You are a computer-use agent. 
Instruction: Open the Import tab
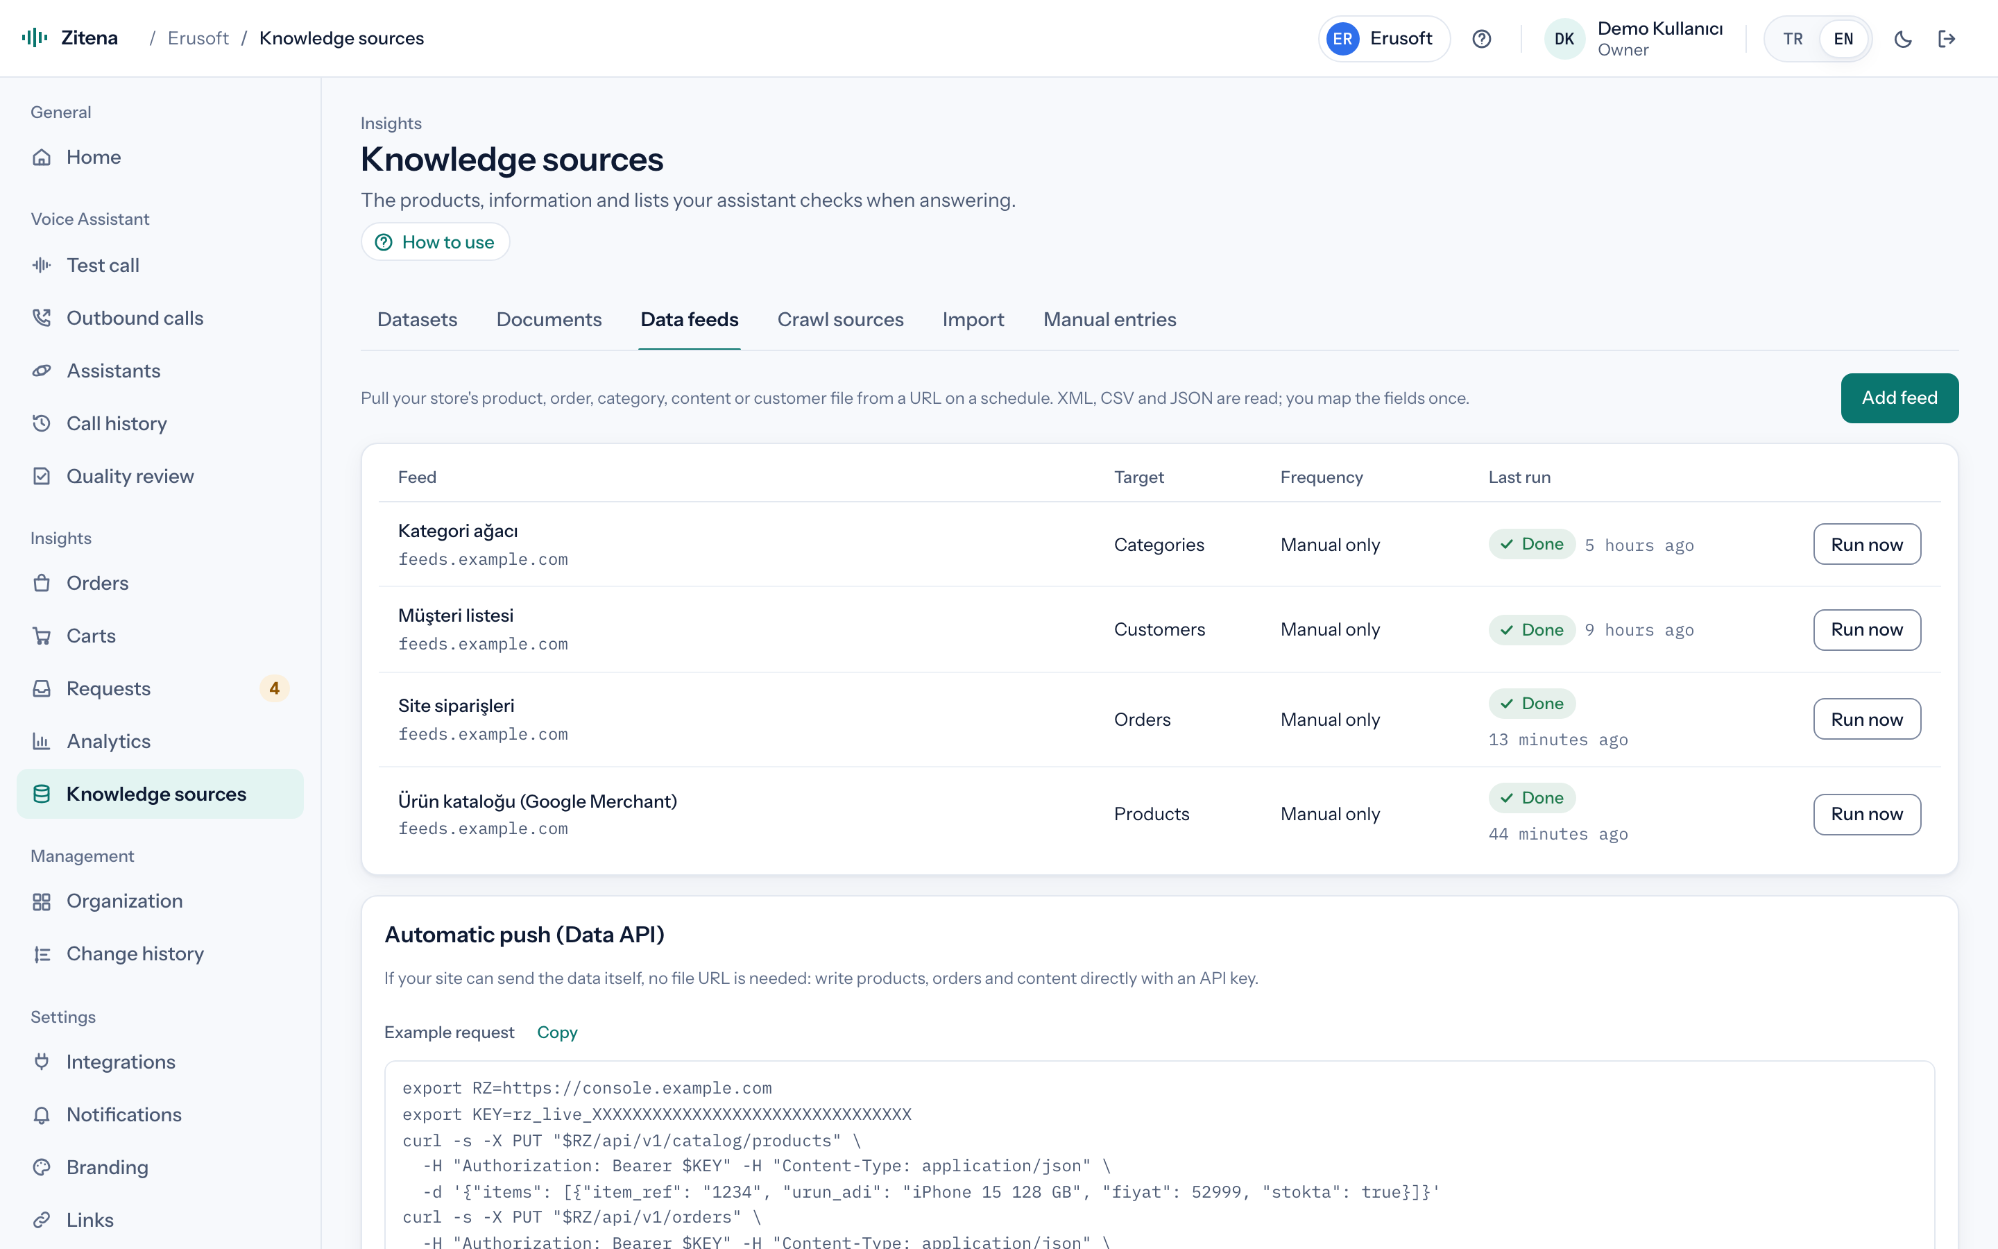coord(973,320)
